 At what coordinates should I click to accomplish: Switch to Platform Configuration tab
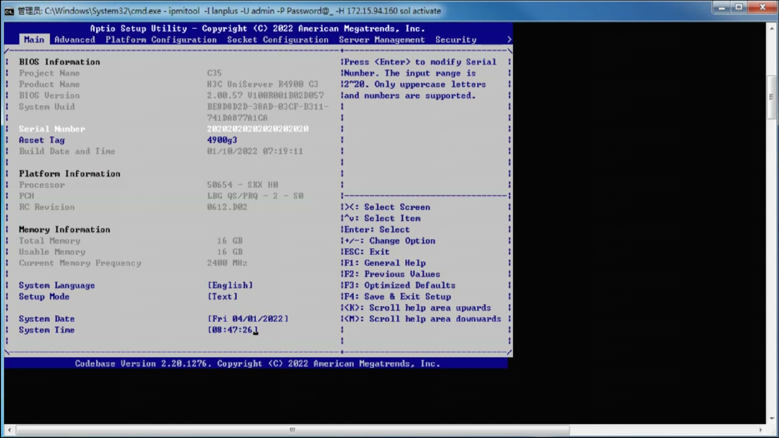coord(161,40)
